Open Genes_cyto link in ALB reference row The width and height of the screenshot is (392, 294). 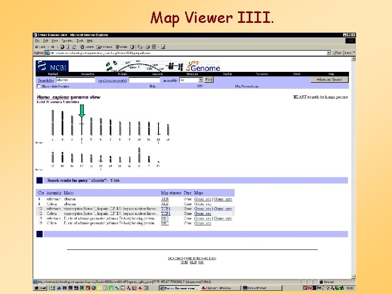[x=223, y=199]
